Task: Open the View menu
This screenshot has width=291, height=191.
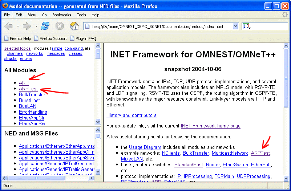Action: (32, 15)
